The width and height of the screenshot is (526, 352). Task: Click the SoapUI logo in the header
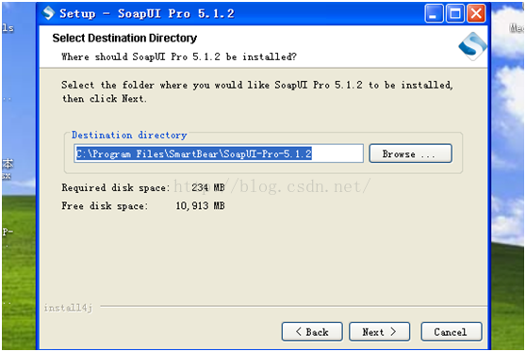[472, 46]
